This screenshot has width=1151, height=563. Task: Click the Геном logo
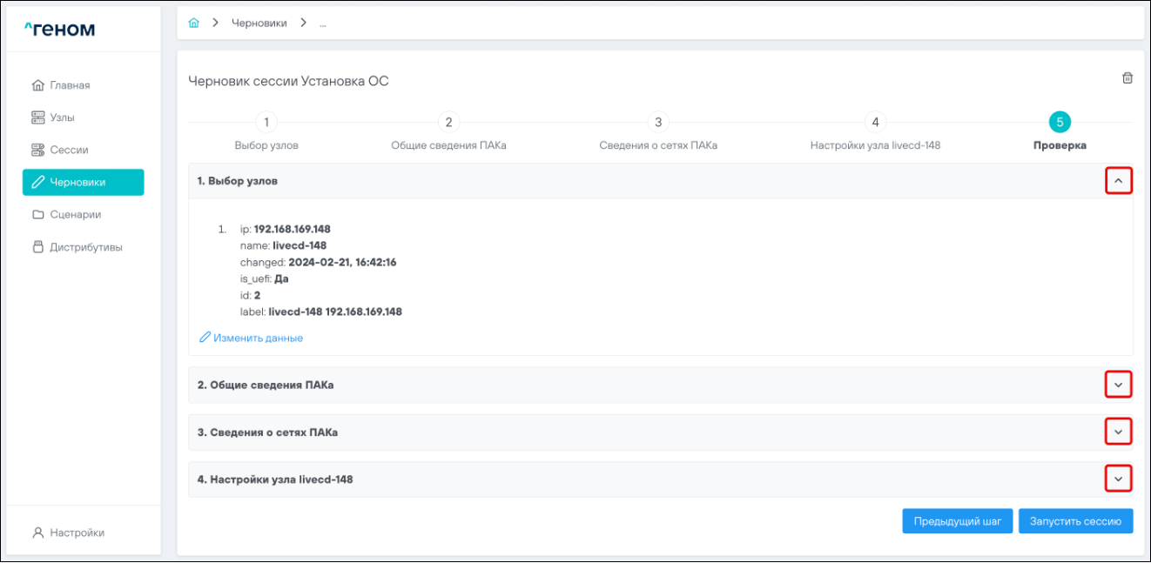coord(59,30)
